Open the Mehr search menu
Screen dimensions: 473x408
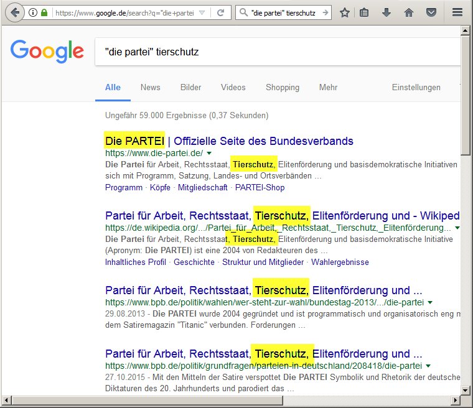click(328, 88)
